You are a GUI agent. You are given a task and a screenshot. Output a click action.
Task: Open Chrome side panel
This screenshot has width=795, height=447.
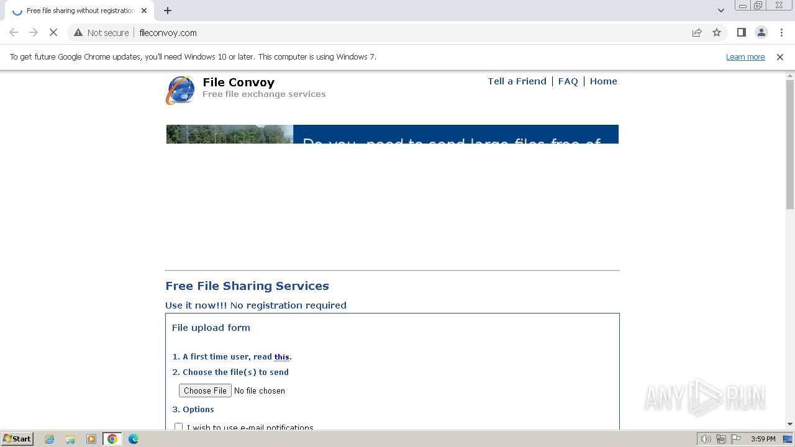[741, 32]
